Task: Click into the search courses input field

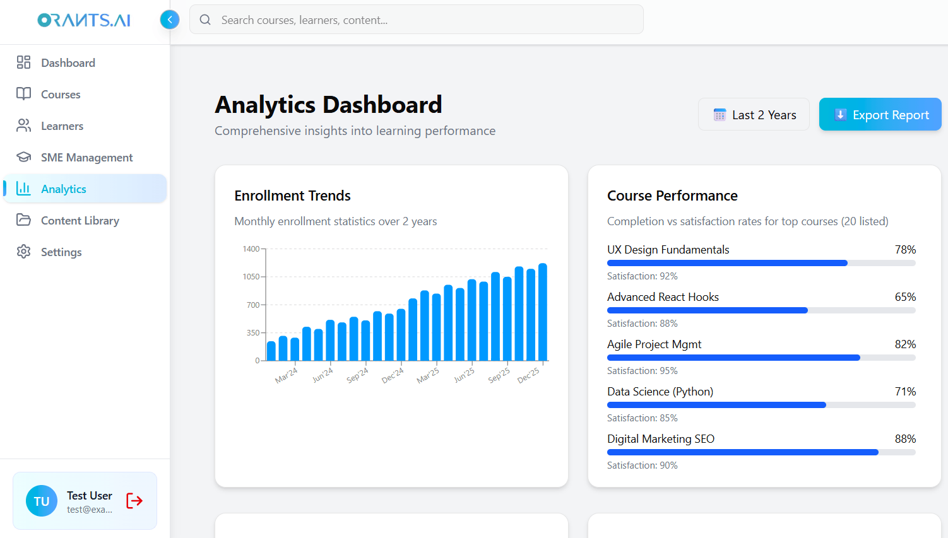Action: 417,20
